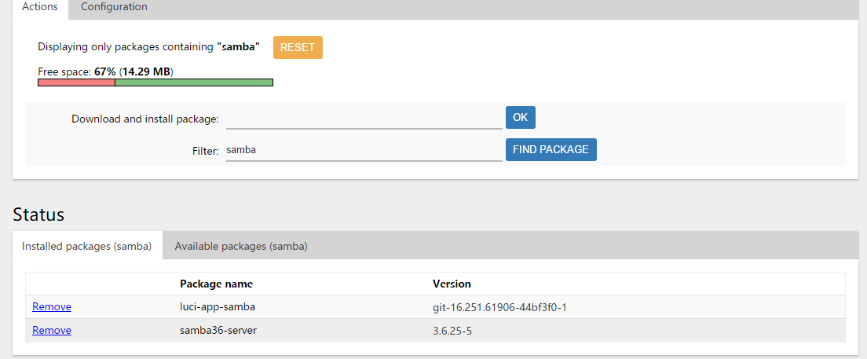
Task: Click version git-16.251.61906-44bf3f0-1
Action: [499, 307]
